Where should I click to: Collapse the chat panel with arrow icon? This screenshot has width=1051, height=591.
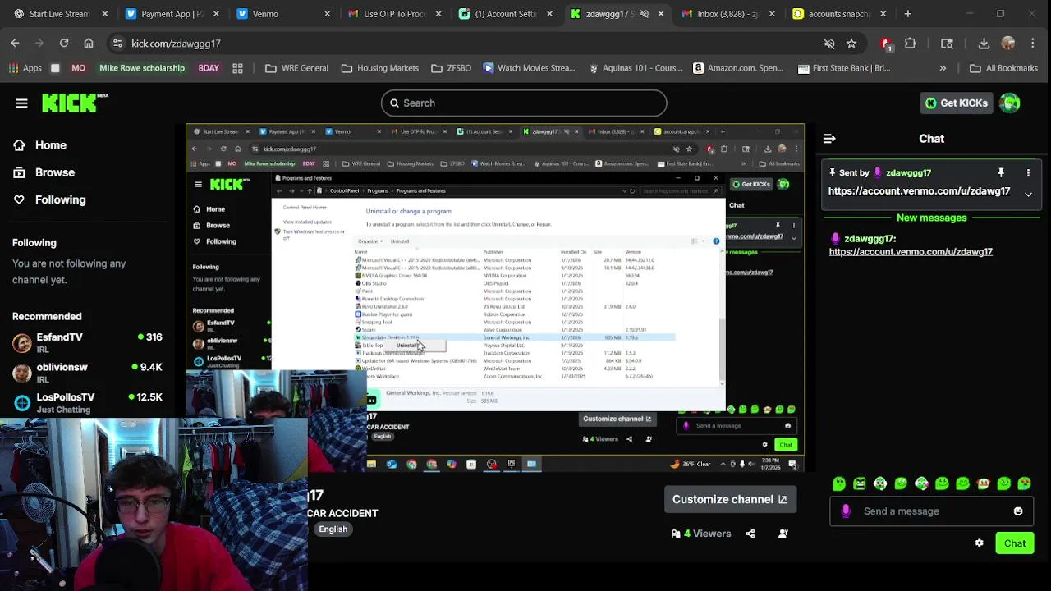829,139
